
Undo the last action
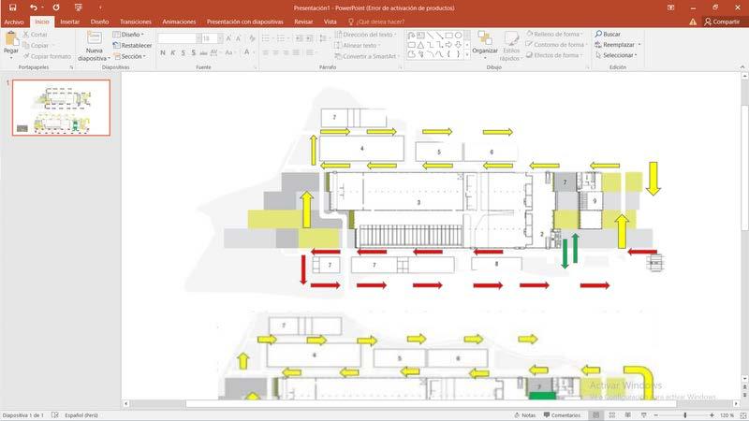point(34,7)
